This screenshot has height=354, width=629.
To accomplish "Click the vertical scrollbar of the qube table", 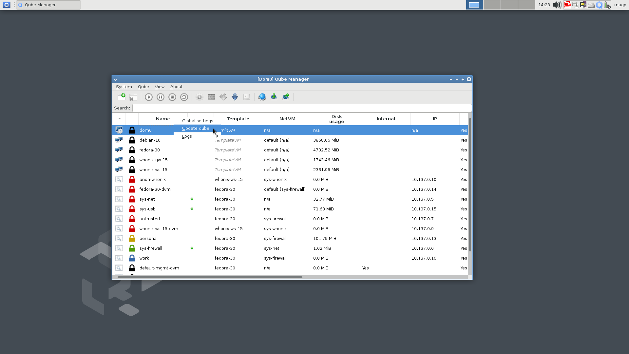I will click(470, 185).
